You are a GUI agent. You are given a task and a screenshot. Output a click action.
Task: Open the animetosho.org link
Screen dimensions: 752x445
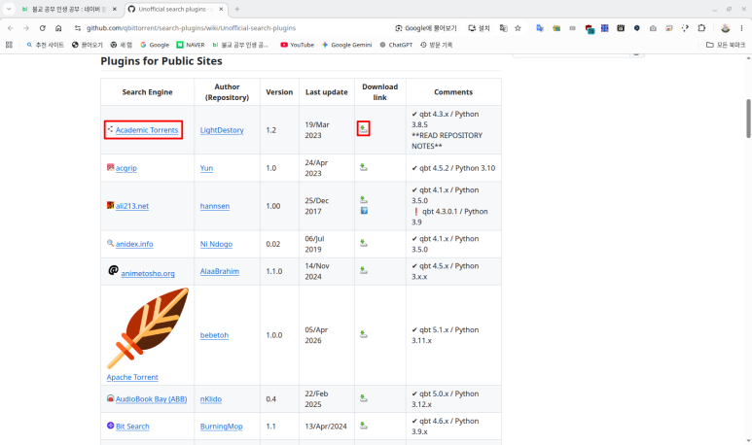click(148, 273)
